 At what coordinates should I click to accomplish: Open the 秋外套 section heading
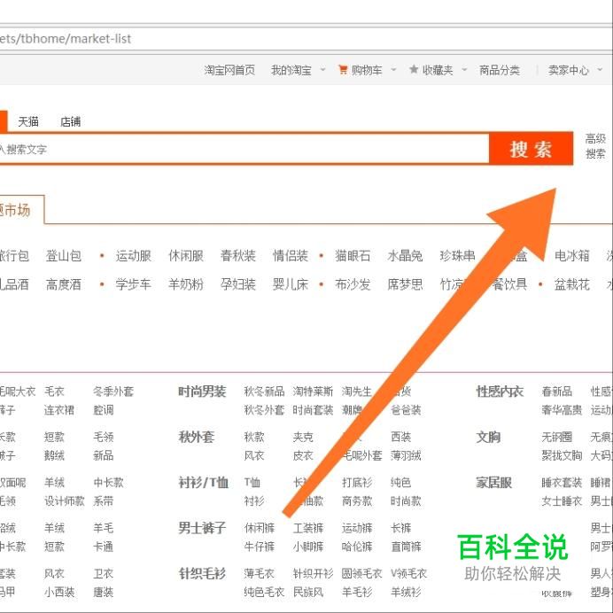click(x=197, y=437)
